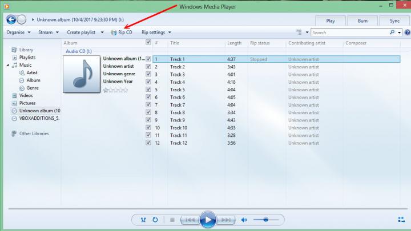Click the seek bar above playback controls

(208, 209)
